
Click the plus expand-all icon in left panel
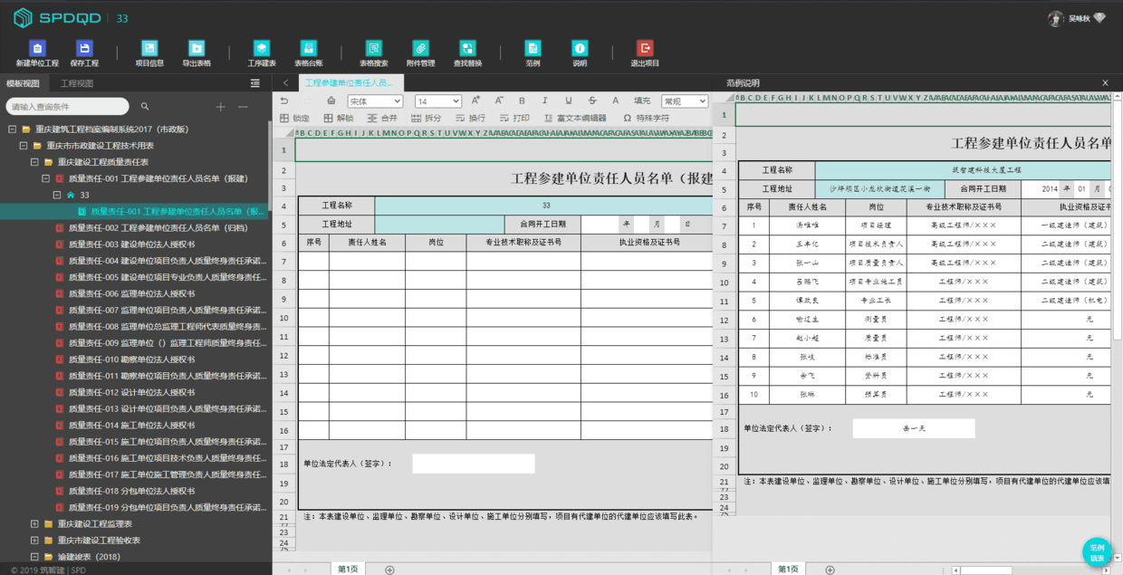tap(220, 107)
